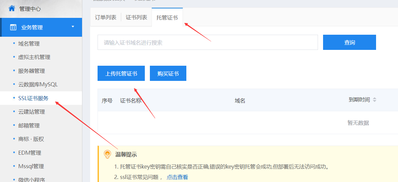
Task: Go to 服务器管理 in the sidebar
Action: (31, 71)
